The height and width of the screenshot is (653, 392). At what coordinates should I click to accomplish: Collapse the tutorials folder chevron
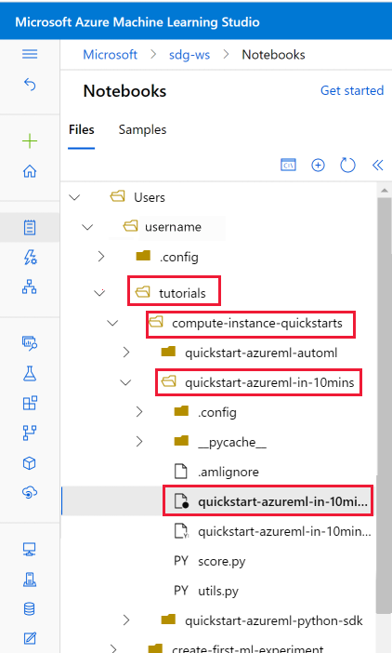[x=99, y=293]
